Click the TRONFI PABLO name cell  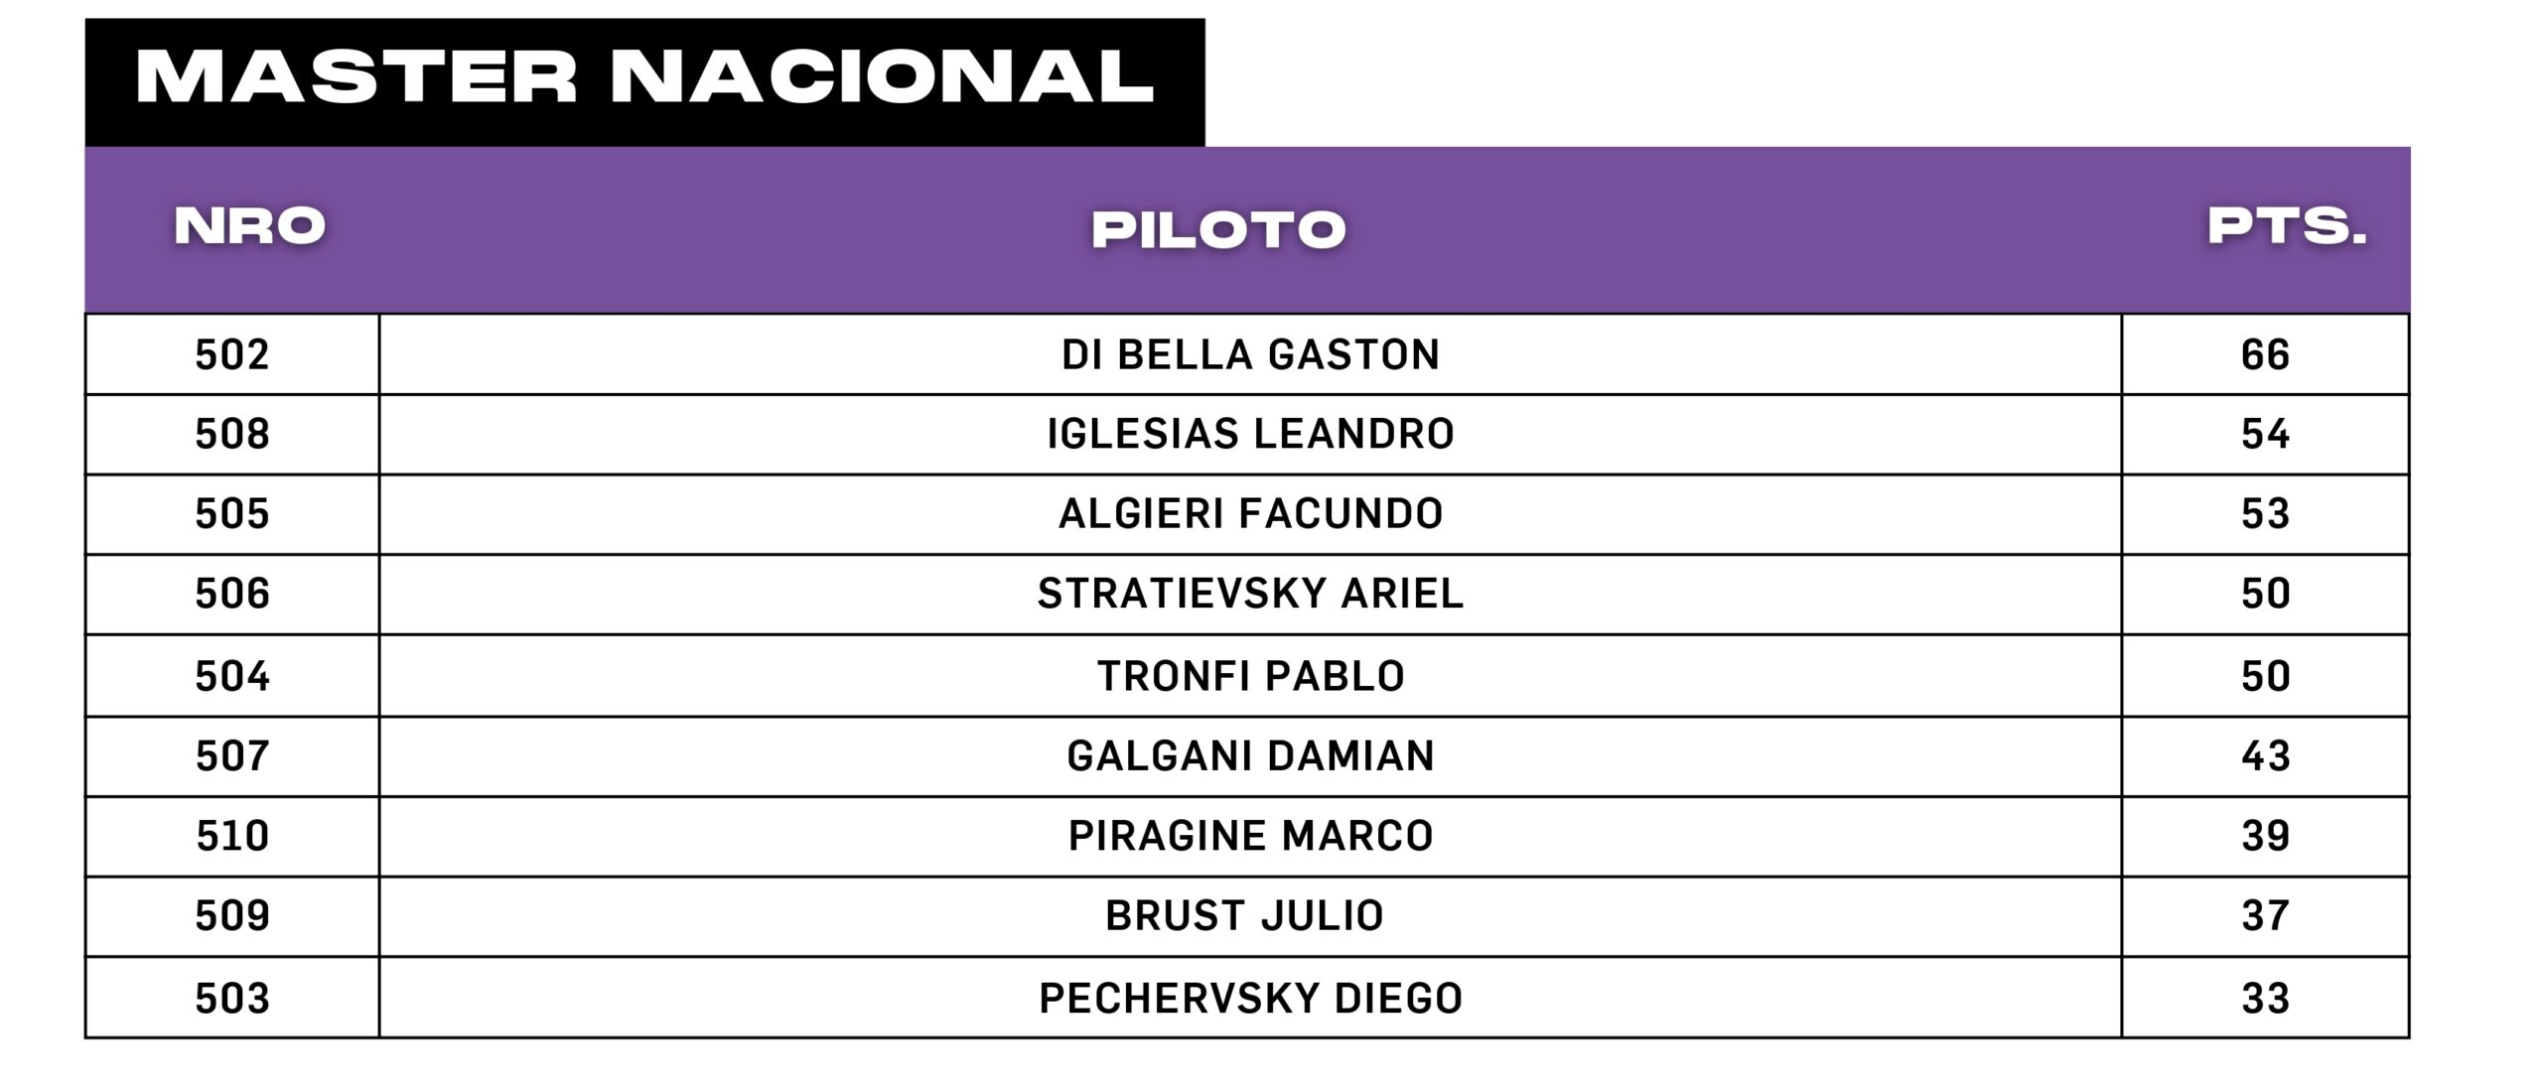pos(1250,676)
